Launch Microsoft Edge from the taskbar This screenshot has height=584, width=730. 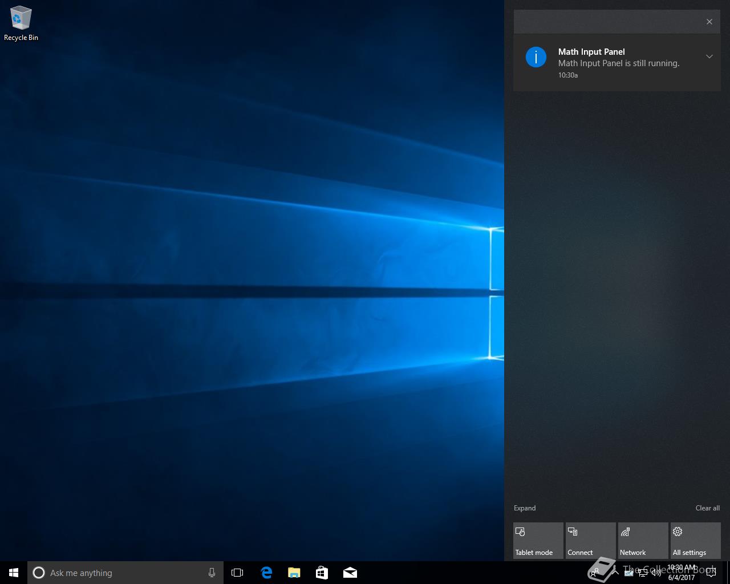(266, 573)
